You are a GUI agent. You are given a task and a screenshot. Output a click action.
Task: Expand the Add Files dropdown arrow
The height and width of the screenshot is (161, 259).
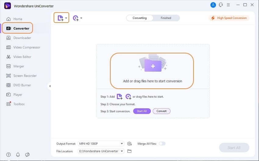(x=66, y=18)
